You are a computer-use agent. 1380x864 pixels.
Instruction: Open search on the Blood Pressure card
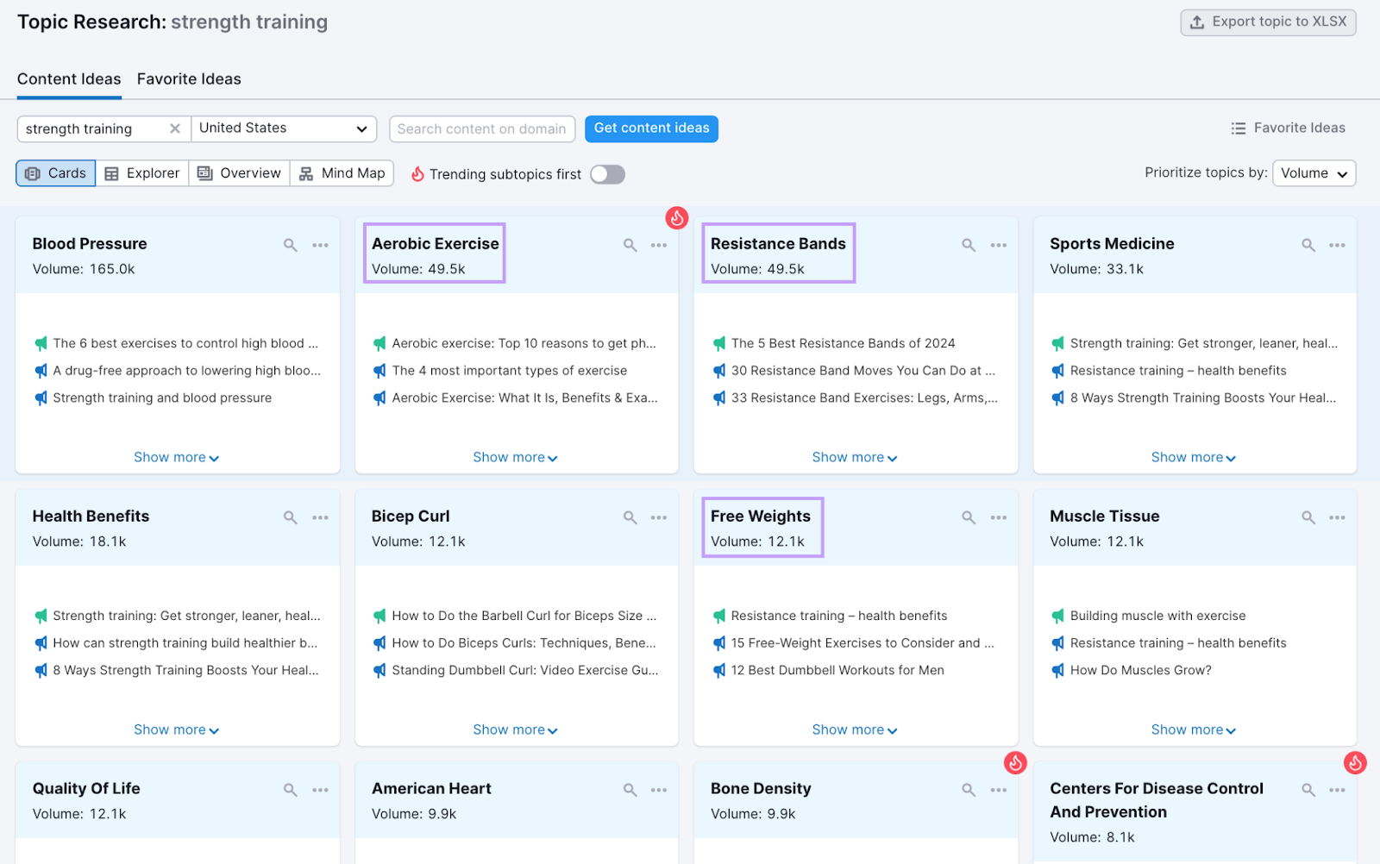[290, 245]
